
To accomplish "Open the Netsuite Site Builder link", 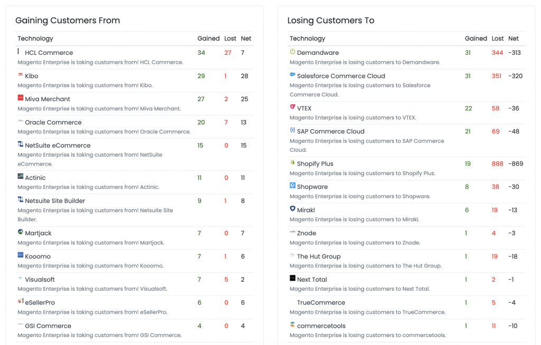I will [x=55, y=201].
